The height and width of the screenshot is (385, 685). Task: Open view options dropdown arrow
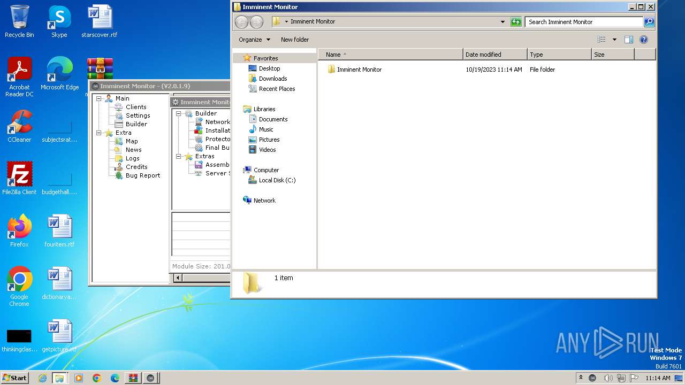click(614, 40)
